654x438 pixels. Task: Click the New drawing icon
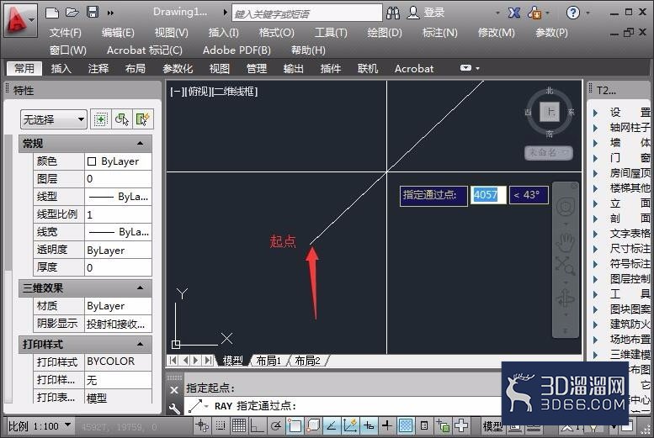[52, 13]
